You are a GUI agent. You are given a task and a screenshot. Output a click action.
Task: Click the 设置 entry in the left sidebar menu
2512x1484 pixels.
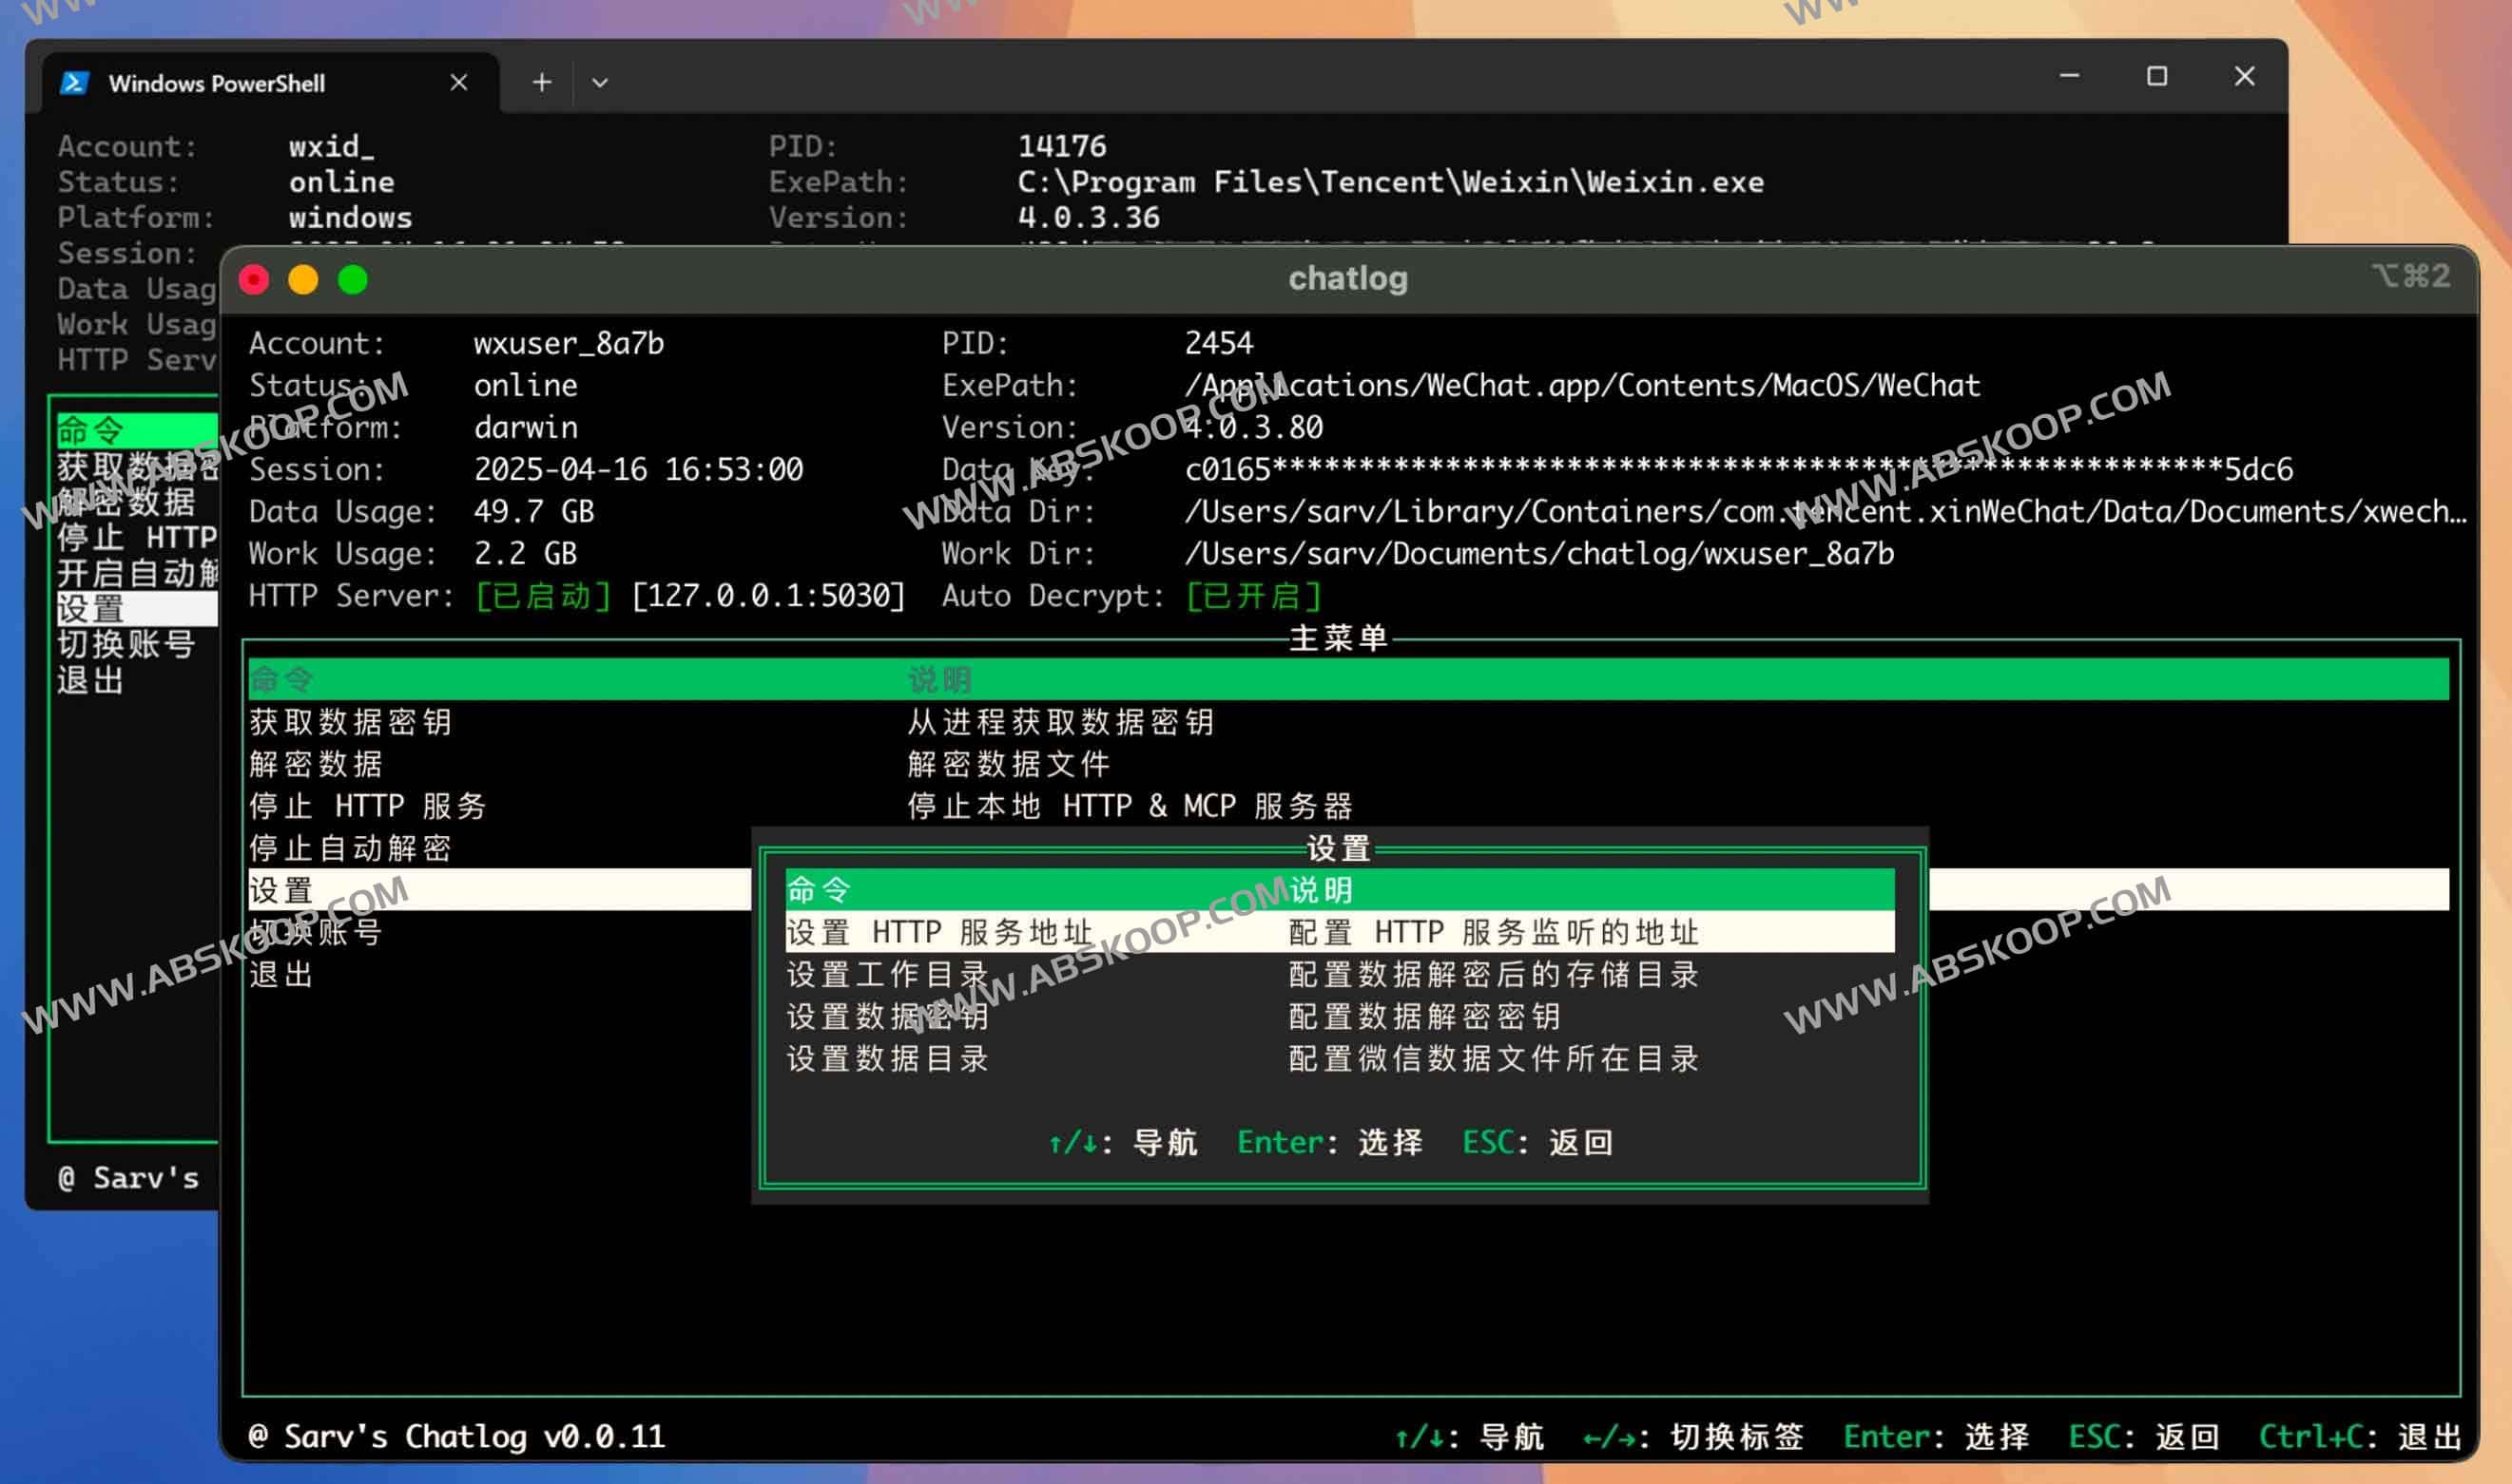90,609
